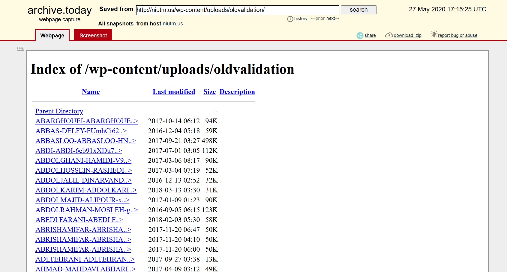Go to the next snapshot link
Image resolution: width=507 pixels, height=272 pixels.
(332, 19)
